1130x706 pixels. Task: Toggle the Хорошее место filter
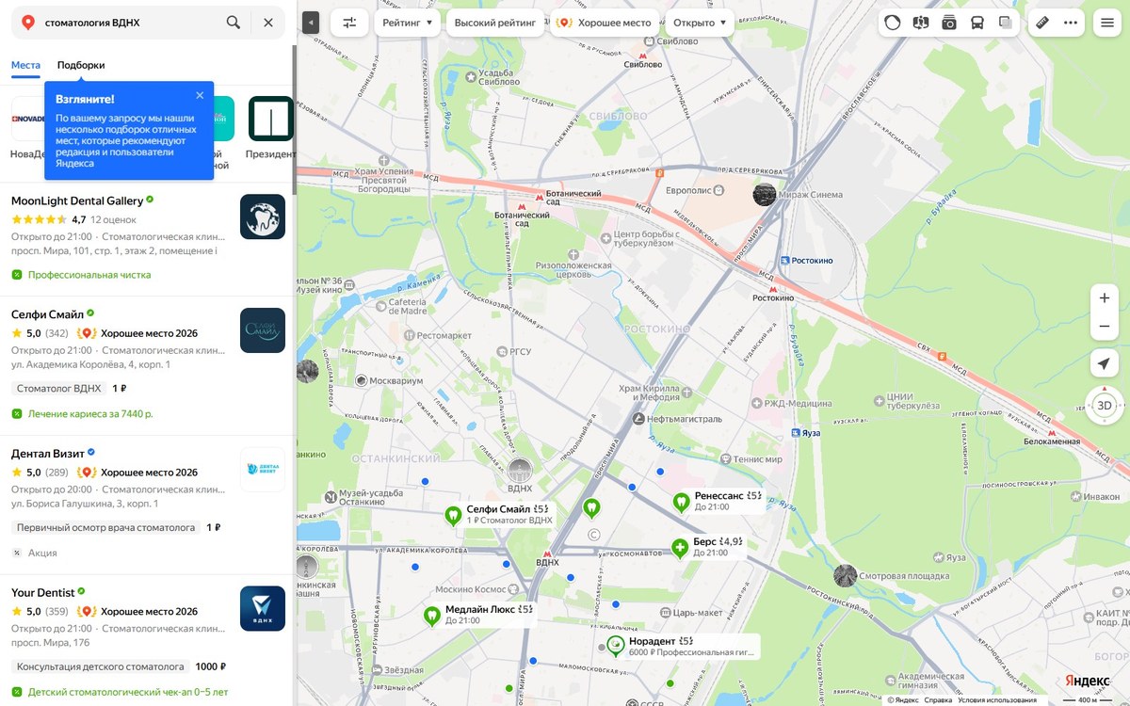604,23
